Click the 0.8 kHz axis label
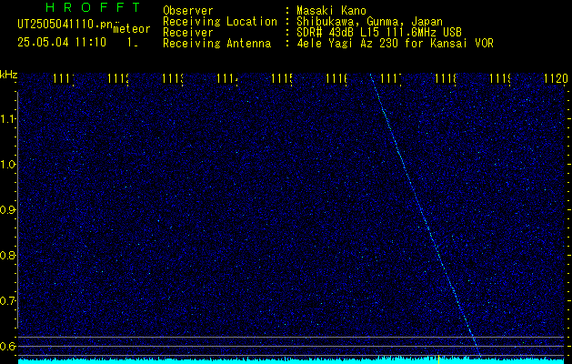The width and height of the screenshot is (572, 364). pyautogui.click(x=7, y=255)
